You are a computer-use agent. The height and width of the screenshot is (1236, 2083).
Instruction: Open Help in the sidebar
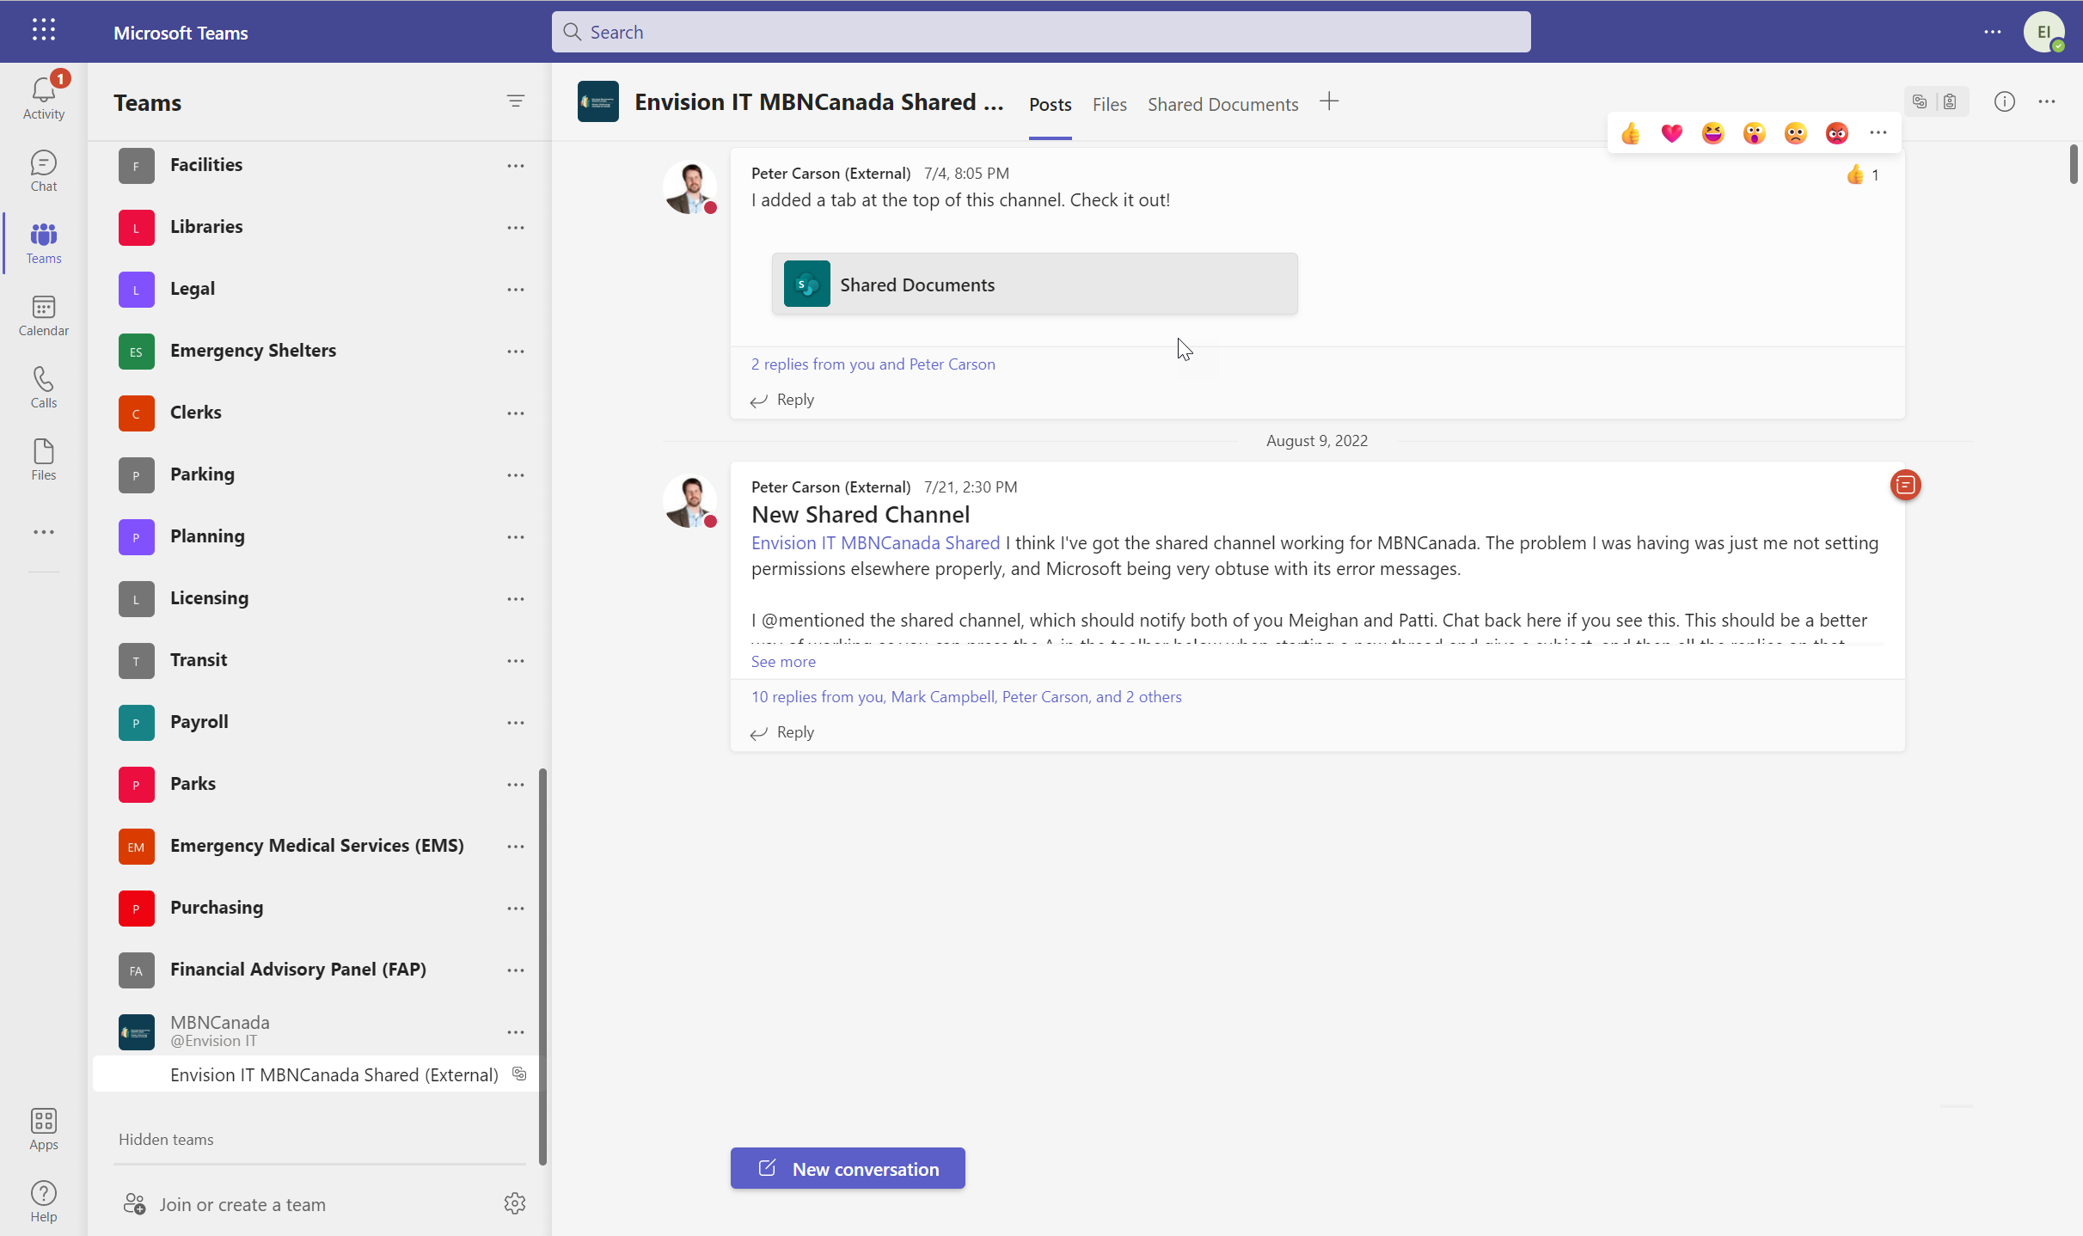tap(44, 1202)
